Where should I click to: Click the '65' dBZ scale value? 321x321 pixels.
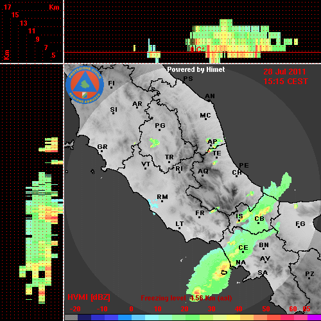tap(306, 309)
